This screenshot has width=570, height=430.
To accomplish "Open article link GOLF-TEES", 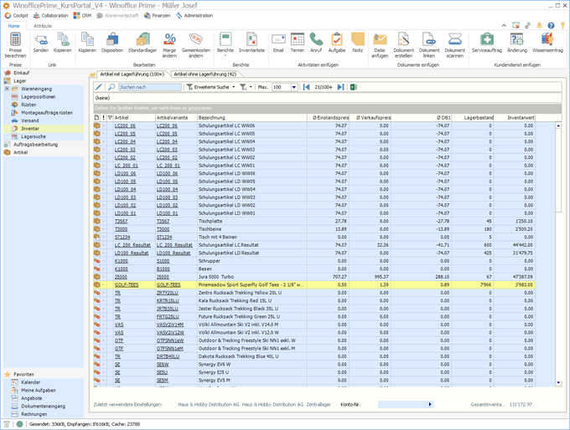I will click(127, 284).
